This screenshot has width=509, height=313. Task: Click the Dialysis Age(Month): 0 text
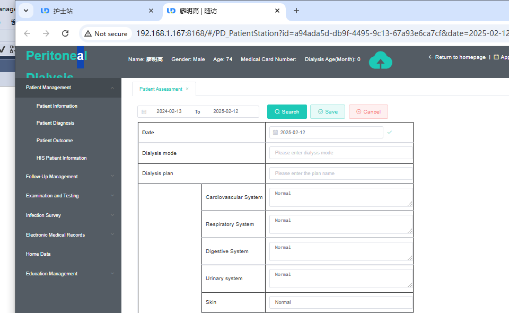[x=332, y=59]
